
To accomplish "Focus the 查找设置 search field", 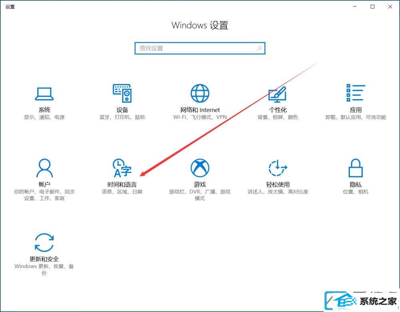I will point(196,48).
